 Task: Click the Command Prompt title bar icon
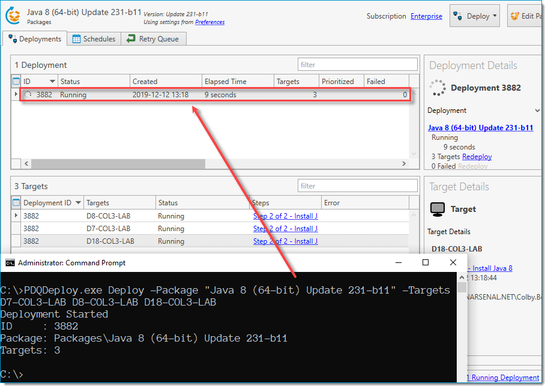click(10, 262)
